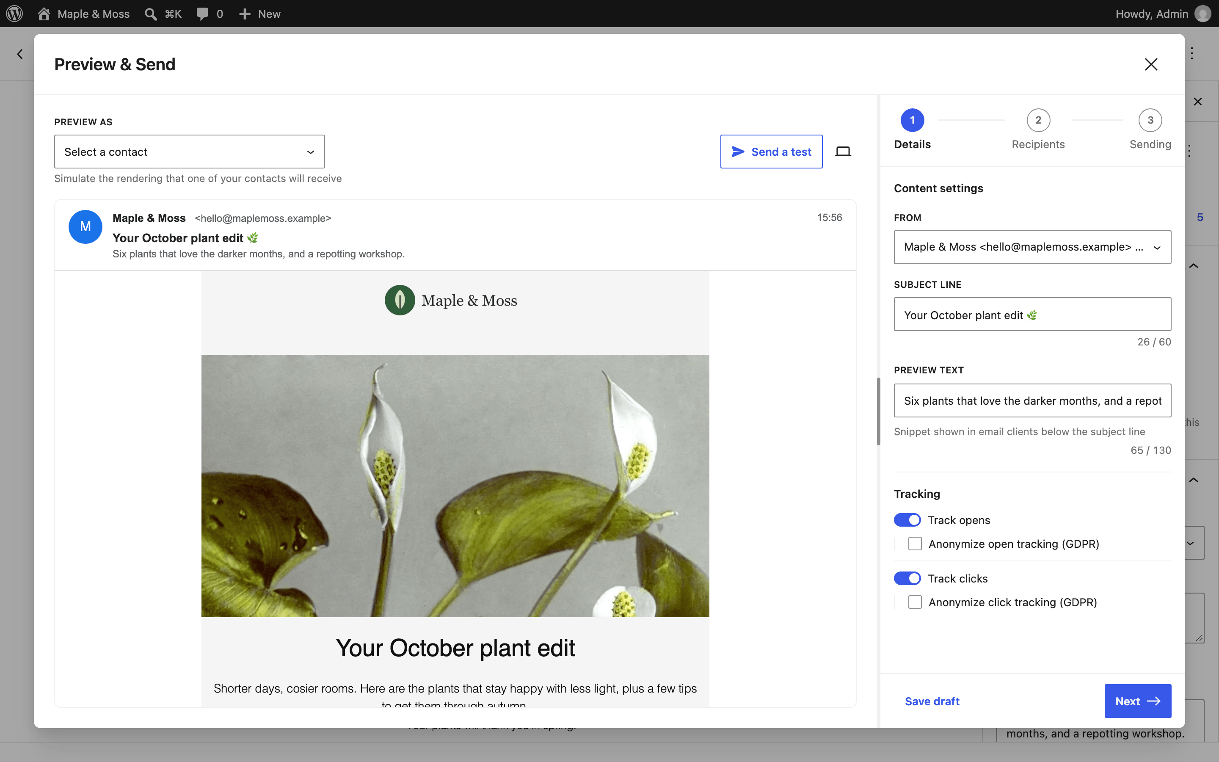1219x762 pixels.
Task: Click the 15:56 timestamp
Action: click(829, 218)
